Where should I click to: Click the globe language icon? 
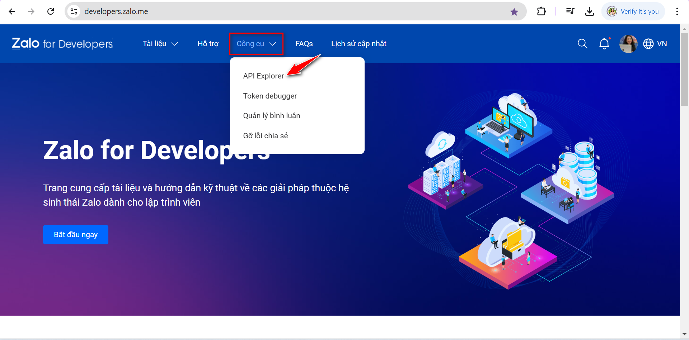[x=648, y=43]
